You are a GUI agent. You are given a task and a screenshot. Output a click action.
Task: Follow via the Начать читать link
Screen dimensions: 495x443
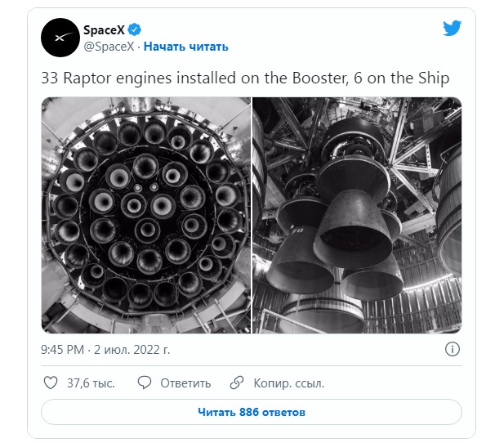point(185,47)
